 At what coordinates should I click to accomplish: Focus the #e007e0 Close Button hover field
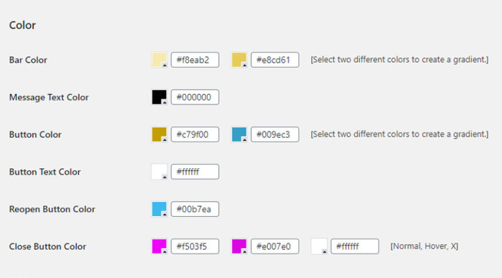coord(275,246)
